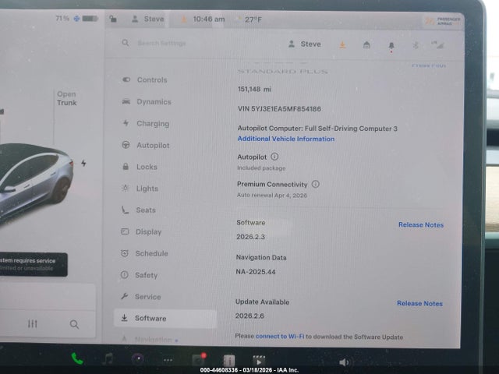The width and height of the screenshot is (499, 374).
Task: Tap the charge port lightning bolt icon
Action: coord(83,163)
